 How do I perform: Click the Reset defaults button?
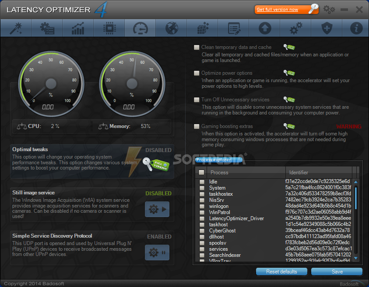[x=281, y=272]
